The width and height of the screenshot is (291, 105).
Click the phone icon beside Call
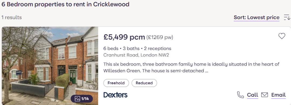coord(240,95)
